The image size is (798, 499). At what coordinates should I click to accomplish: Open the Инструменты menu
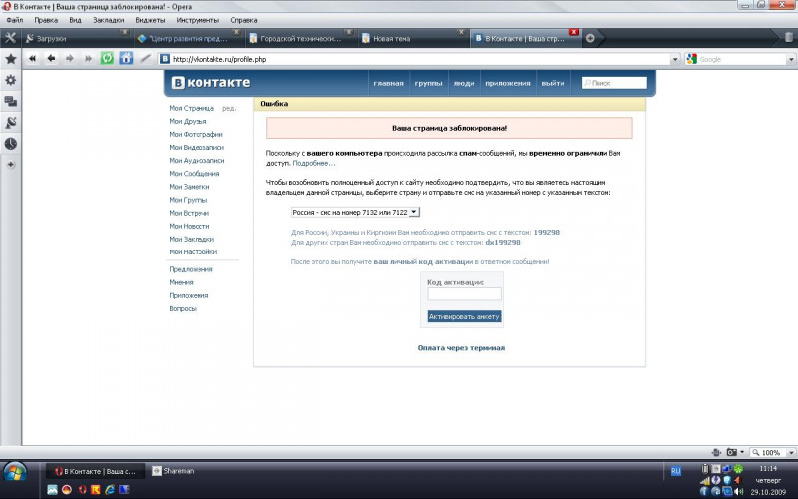(198, 20)
